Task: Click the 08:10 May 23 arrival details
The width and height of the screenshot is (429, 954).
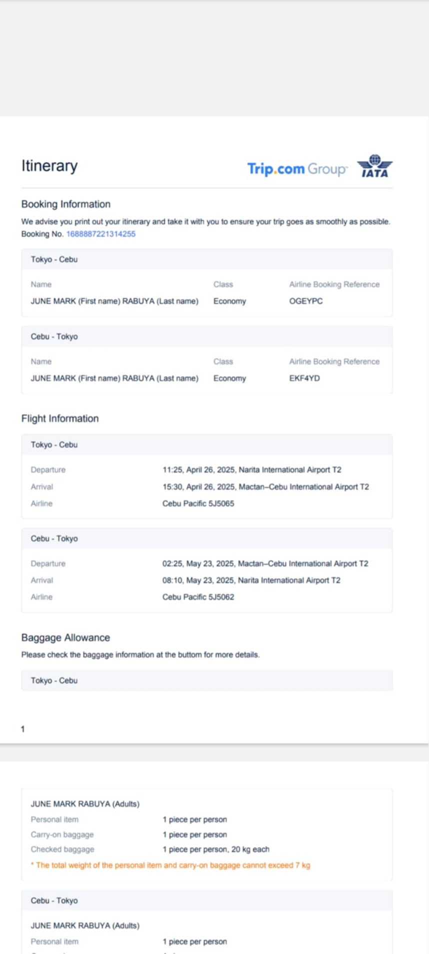Action: point(251,580)
